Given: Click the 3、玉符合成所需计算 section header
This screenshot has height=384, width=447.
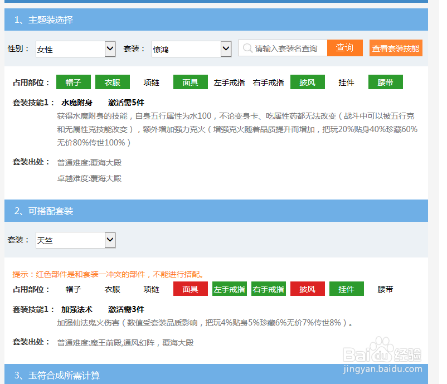Looking at the screenshot, I should [x=216, y=374].
